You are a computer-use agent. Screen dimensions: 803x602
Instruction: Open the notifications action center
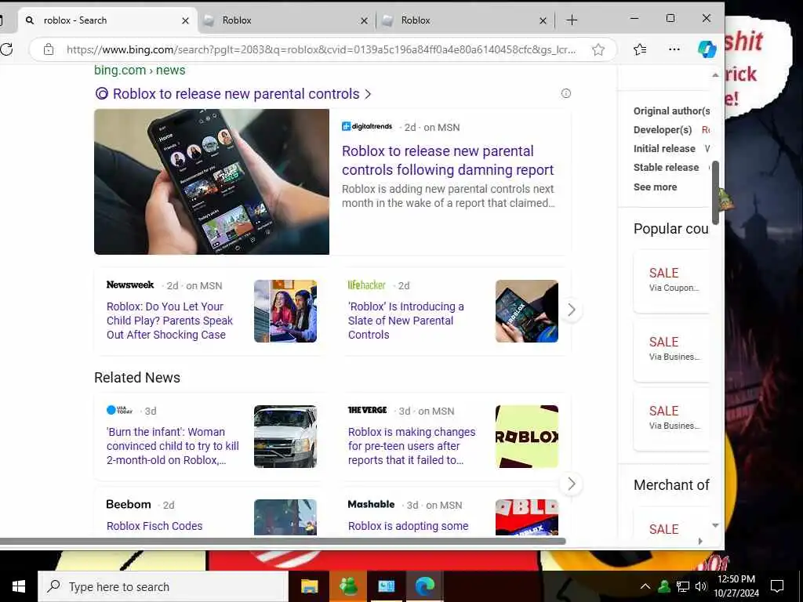[x=777, y=586]
